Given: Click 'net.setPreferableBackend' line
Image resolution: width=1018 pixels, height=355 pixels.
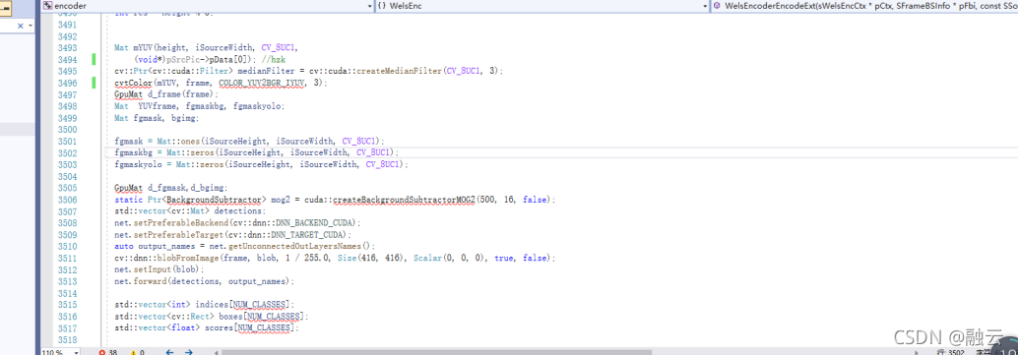Looking at the screenshot, I should pos(237,223).
